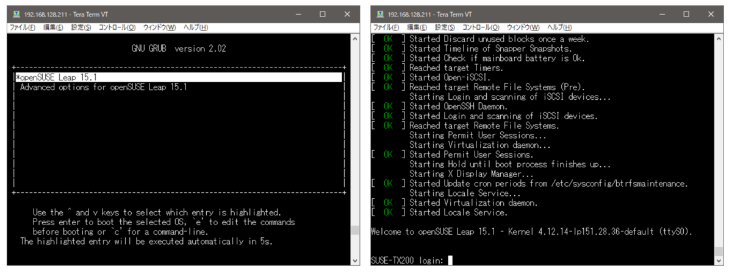Close the right Tera Term window

pos(711,14)
